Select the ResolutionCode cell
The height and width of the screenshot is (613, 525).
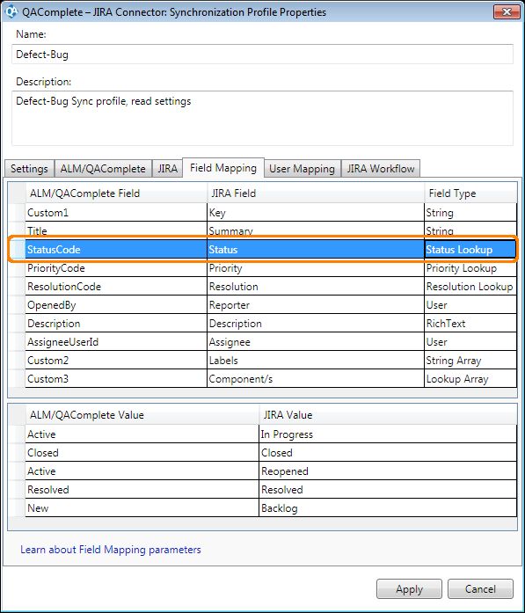(x=116, y=287)
